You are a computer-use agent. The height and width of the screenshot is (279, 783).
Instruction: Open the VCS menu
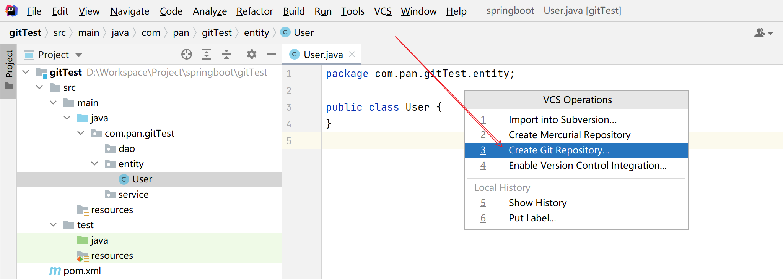pos(383,11)
